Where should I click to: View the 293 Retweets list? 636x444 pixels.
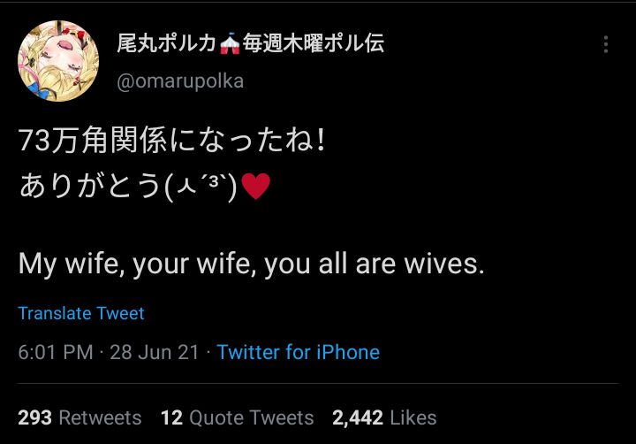tap(79, 417)
